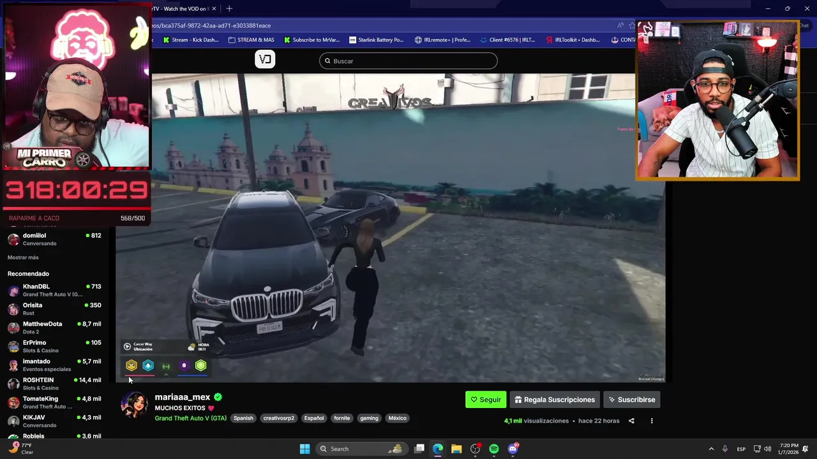Viewport: 817px width, 459px height.
Task: Click the Regala Suscripciones button
Action: [x=555, y=400]
